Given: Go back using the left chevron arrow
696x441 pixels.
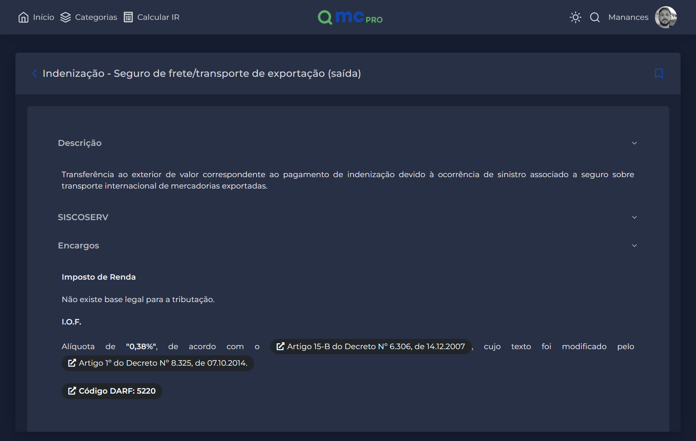Looking at the screenshot, I should coord(35,73).
